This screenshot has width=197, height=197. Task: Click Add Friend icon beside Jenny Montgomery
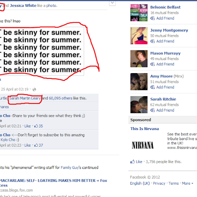point(152,41)
